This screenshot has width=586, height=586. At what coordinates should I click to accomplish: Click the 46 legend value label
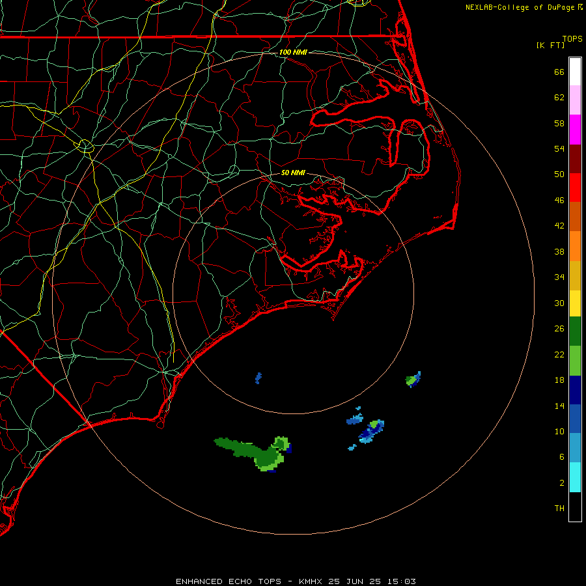pyautogui.click(x=559, y=201)
